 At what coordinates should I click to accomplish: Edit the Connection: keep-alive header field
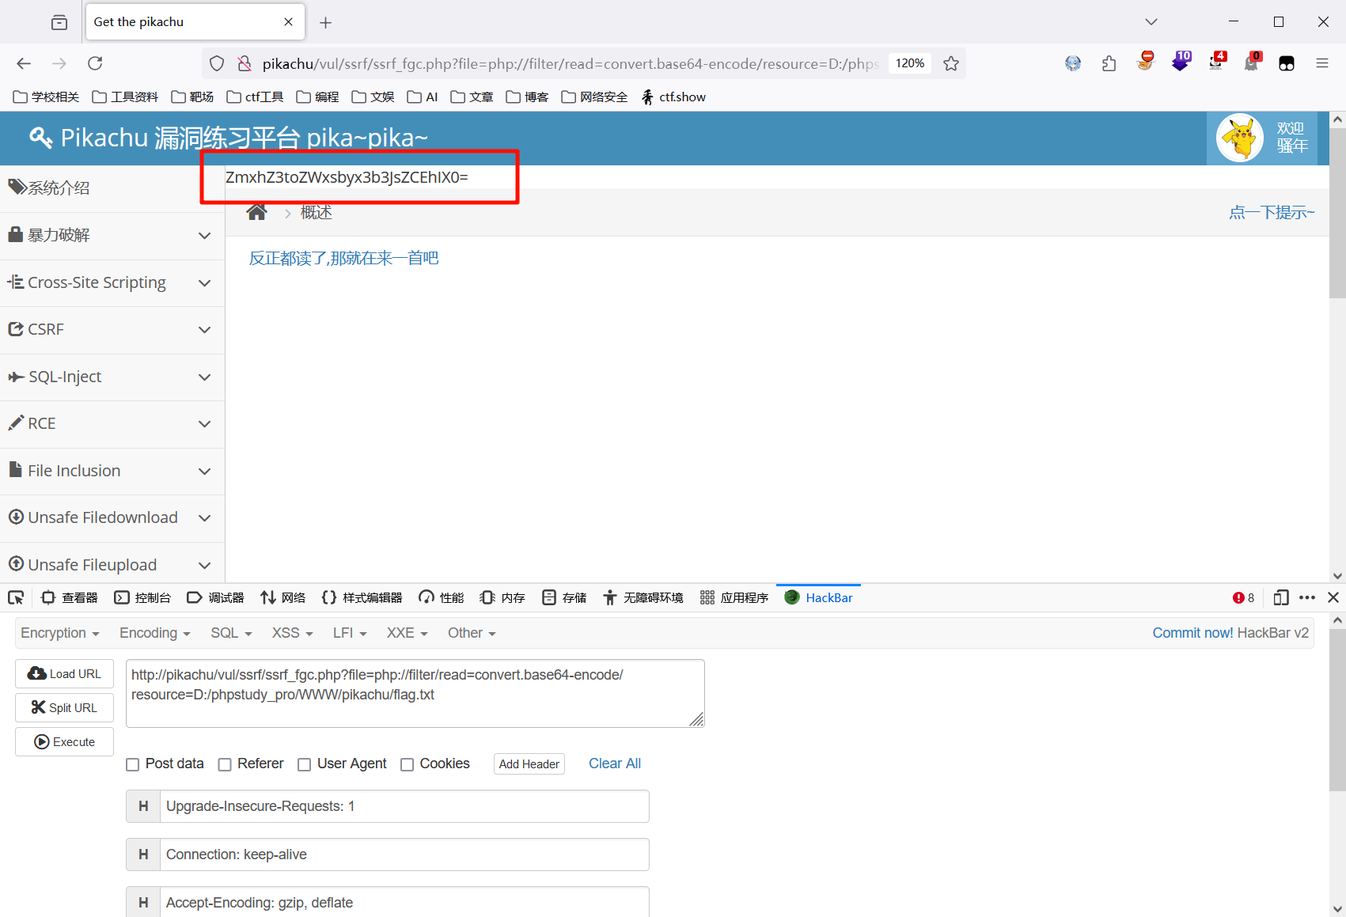click(x=404, y=854)
